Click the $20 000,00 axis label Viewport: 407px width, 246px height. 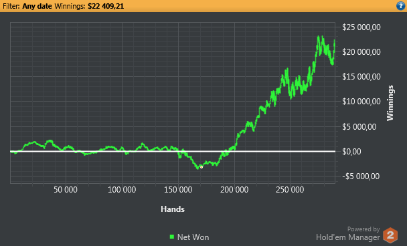click(361, 52)
